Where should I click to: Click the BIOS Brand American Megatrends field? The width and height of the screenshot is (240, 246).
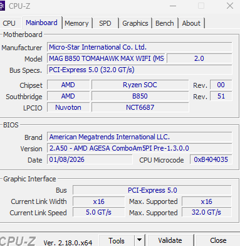coord(140,137)
